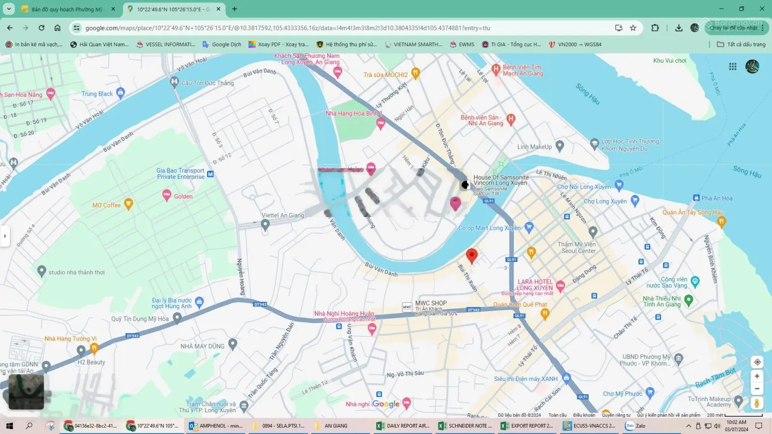
Task: Go back in browser history
Action: 10,28
